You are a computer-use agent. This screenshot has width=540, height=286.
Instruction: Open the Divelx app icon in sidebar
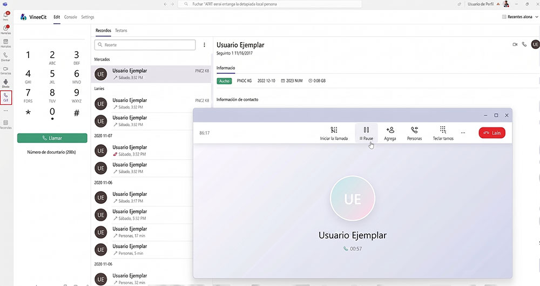(6, 84)
